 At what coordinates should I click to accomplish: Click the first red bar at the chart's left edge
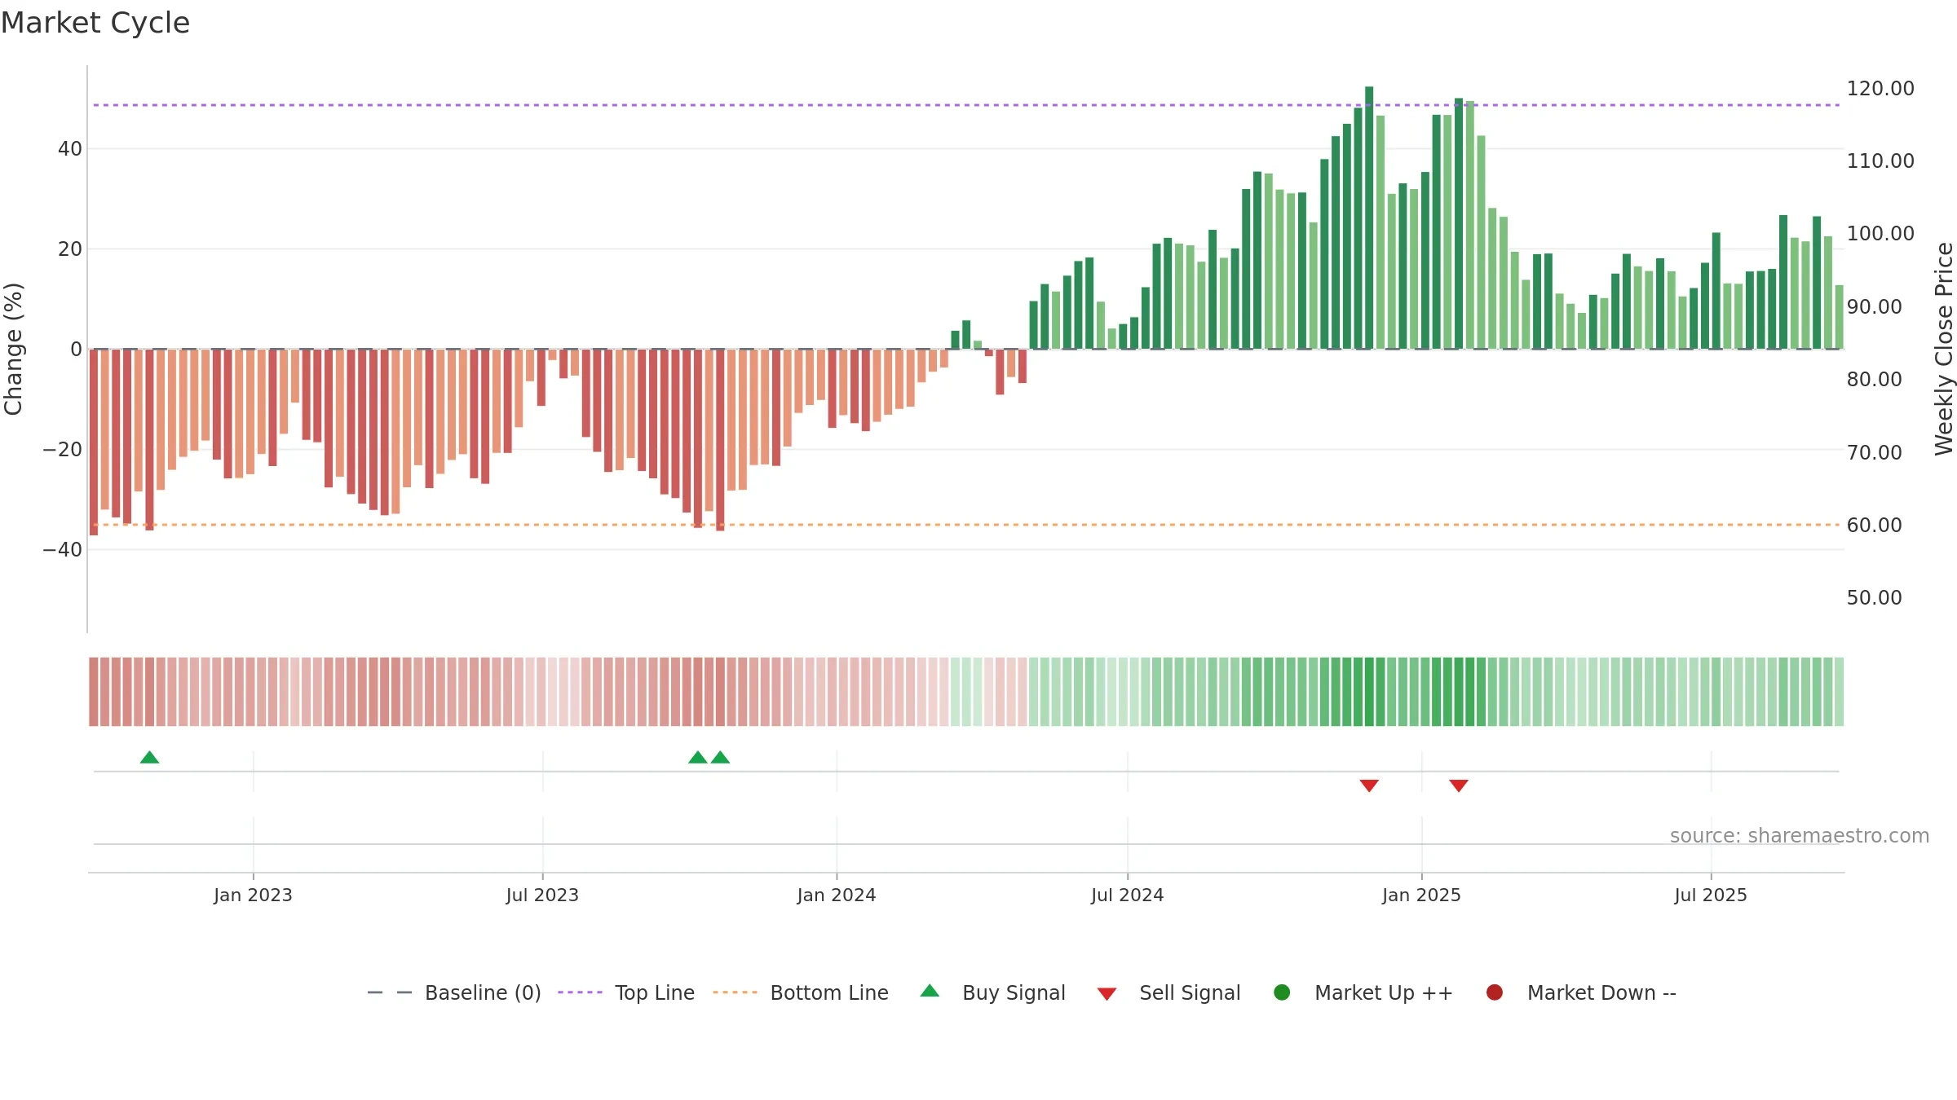(x=94, y=442)
